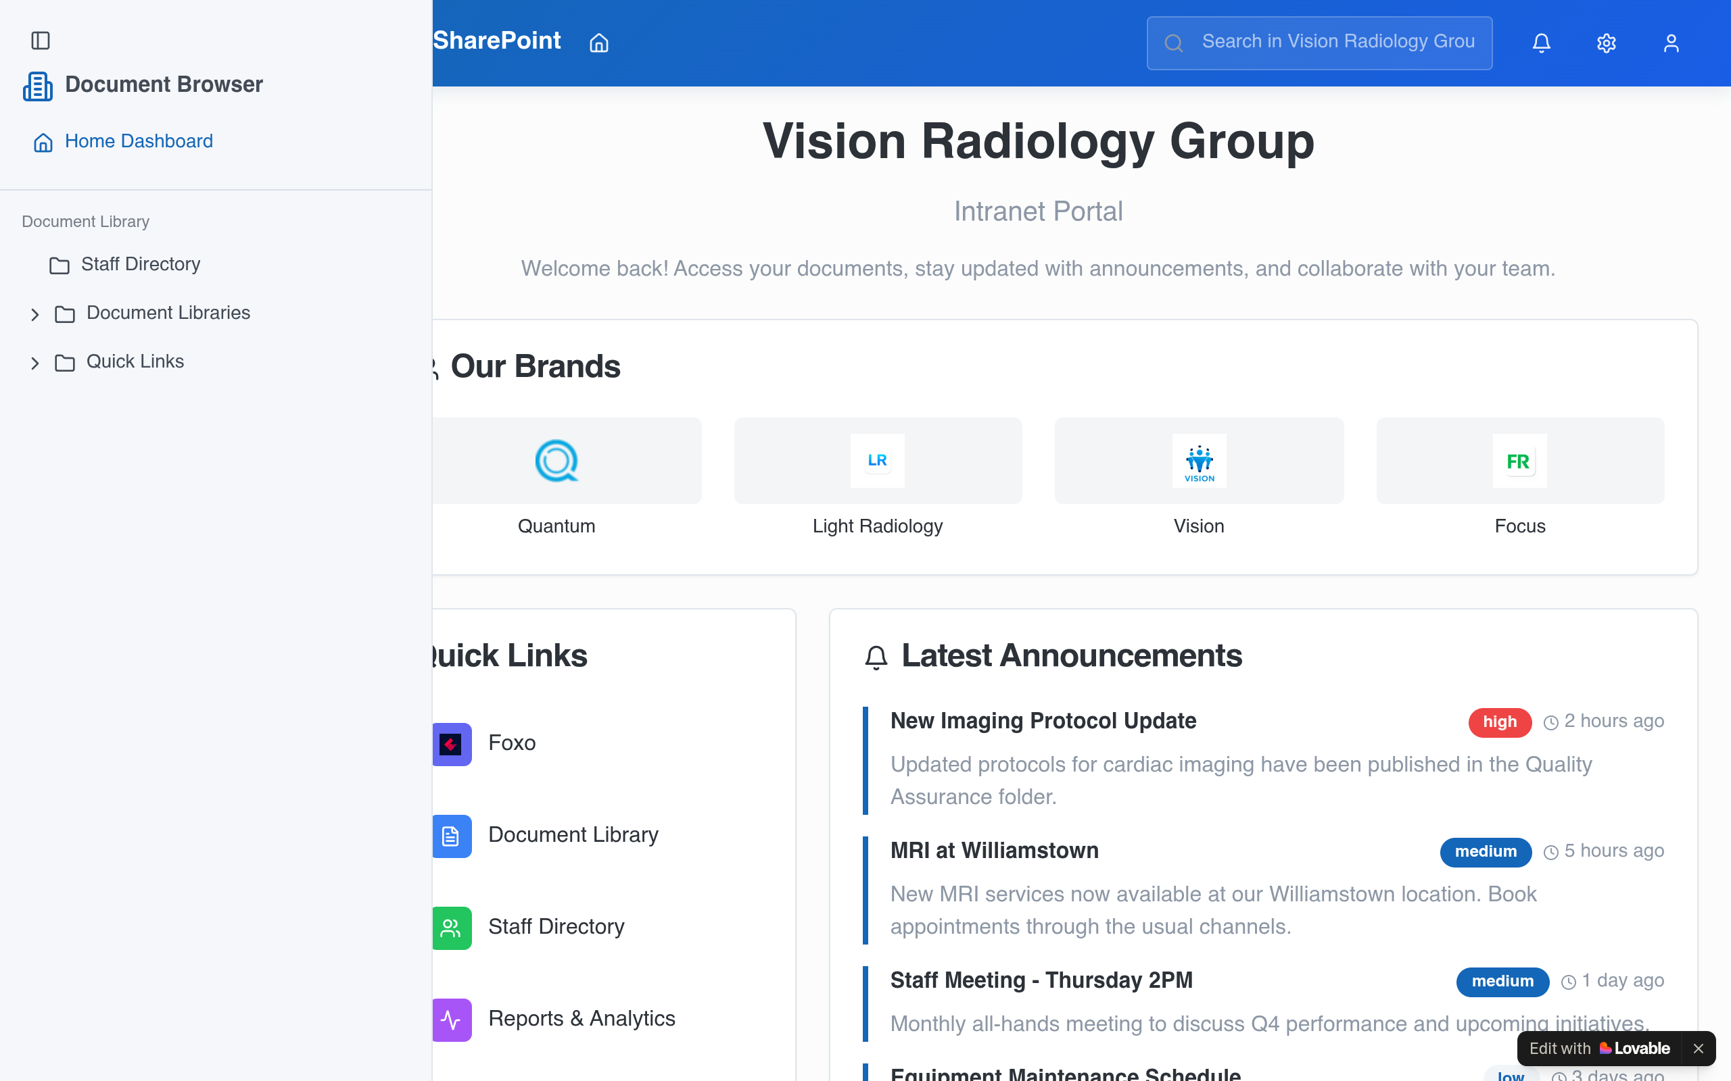Open Document Library quick link

(573, 835)
